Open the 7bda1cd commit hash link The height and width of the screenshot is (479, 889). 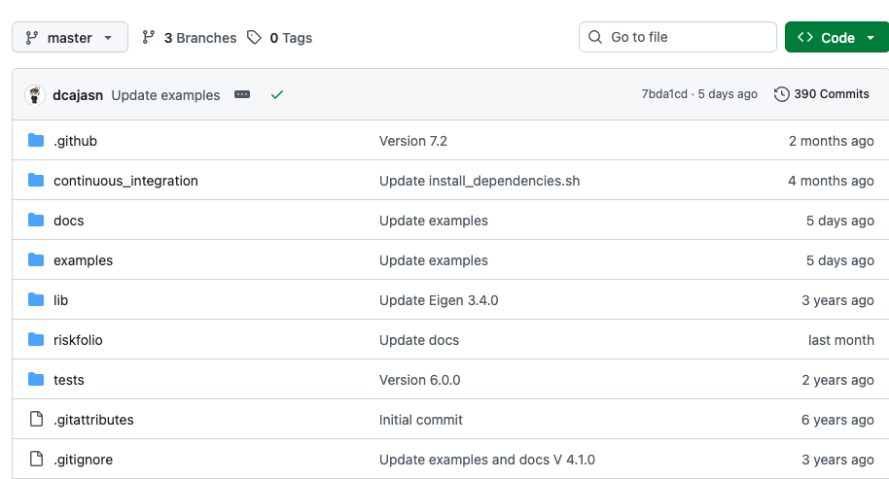coord(664,94)
